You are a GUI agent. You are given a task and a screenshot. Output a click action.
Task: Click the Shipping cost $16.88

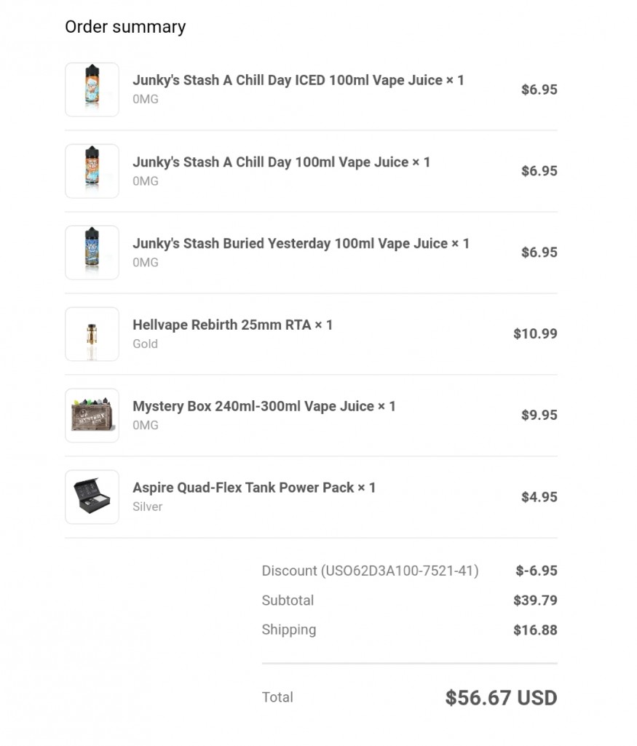coord(535,630)
